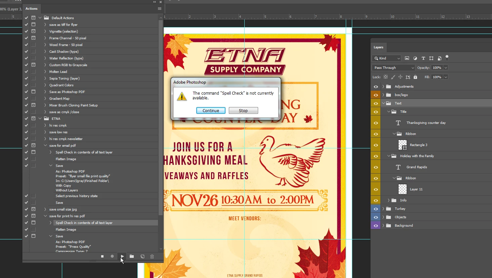This screenshot has width=492, height=278.
Task: Click the Begin recording circle button
Action: (112, 257)
